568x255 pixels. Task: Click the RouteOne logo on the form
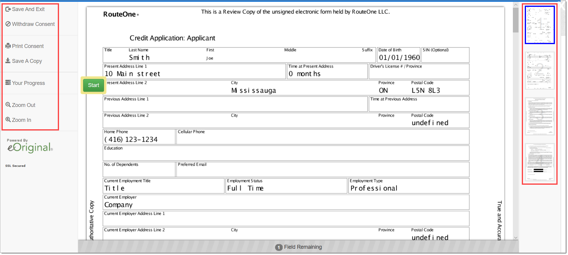pos(121,14)
